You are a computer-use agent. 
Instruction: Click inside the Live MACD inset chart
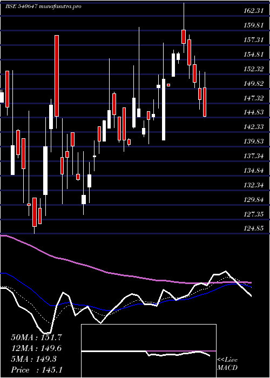click(x=148, y=351)
